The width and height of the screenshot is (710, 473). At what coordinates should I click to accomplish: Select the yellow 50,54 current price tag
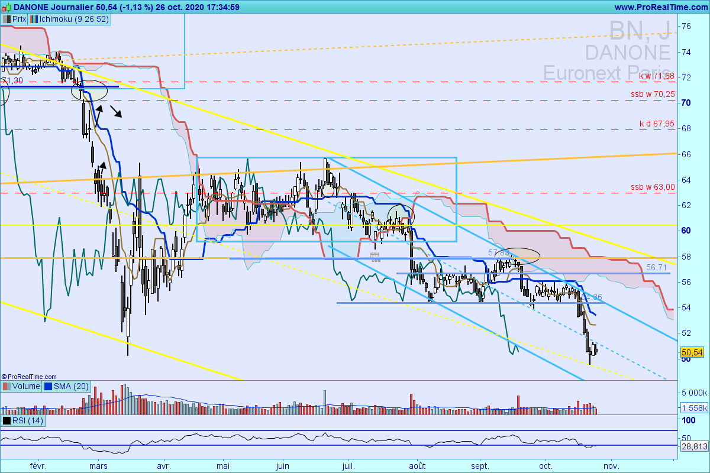click(x=692, y=352)
